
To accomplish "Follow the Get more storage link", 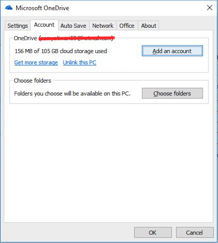I will click(x=36, y=63).
